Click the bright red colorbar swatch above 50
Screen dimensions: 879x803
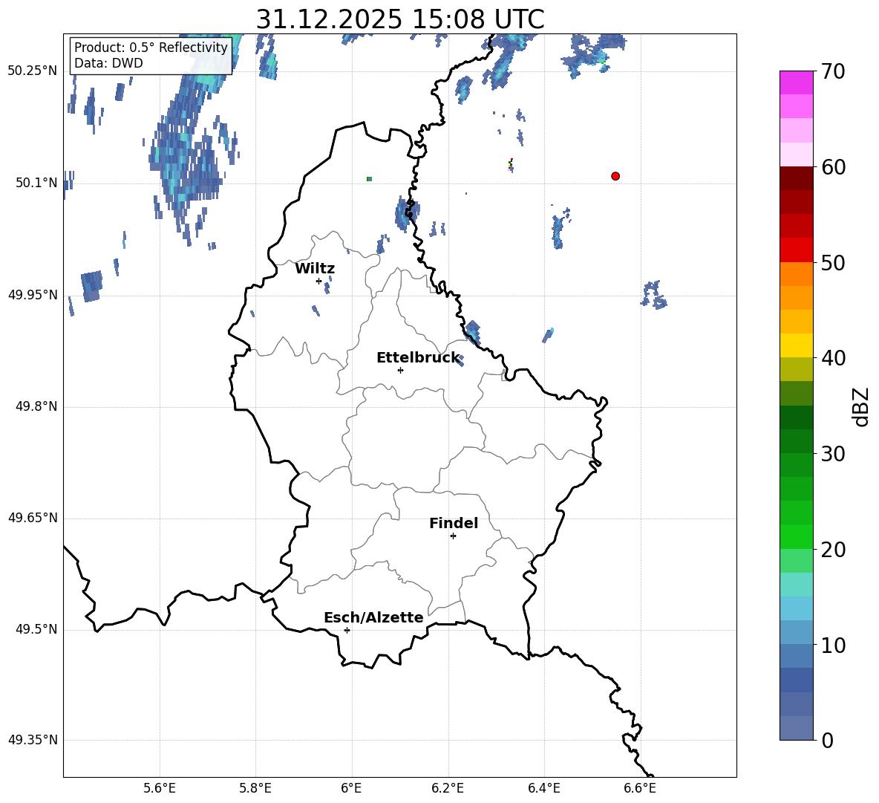click(x=796, y=250)
